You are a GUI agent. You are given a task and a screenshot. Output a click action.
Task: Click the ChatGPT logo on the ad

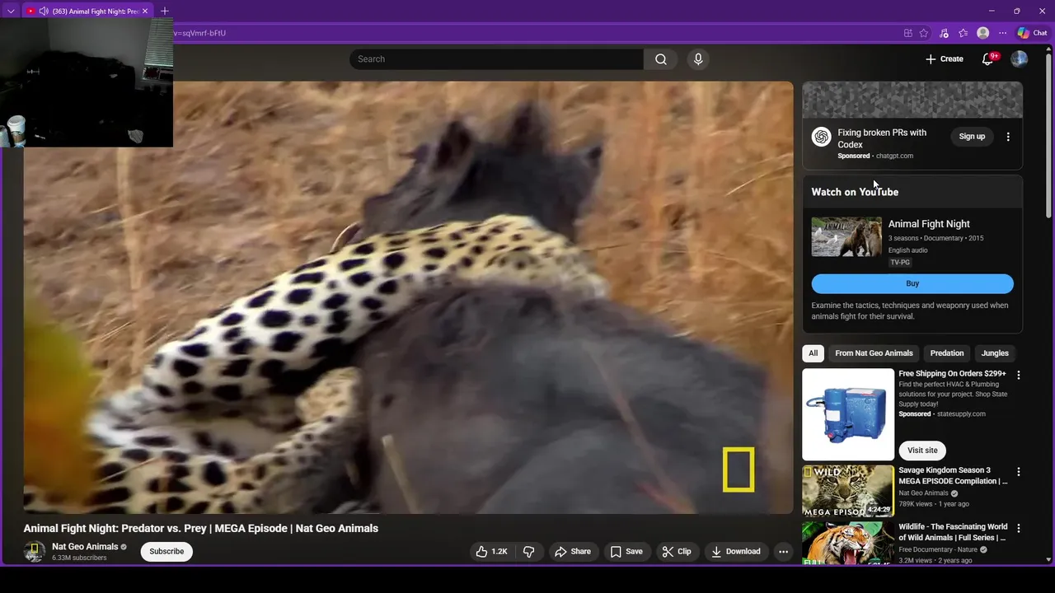click(821, 137)
